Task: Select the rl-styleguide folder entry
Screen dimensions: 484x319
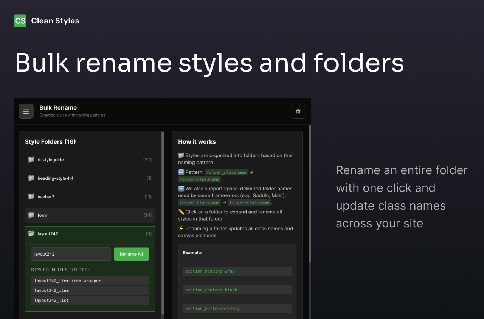Action: coord(90,159)
